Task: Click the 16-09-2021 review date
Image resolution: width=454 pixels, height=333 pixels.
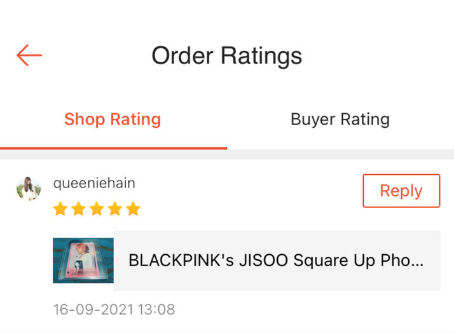Action: 93,309
